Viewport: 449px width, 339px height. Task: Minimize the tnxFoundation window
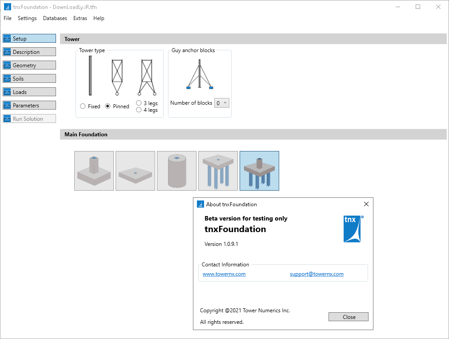point(398,7)
